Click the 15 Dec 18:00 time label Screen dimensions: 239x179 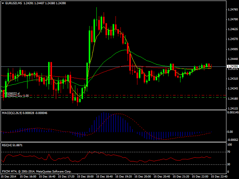point(85,176)
